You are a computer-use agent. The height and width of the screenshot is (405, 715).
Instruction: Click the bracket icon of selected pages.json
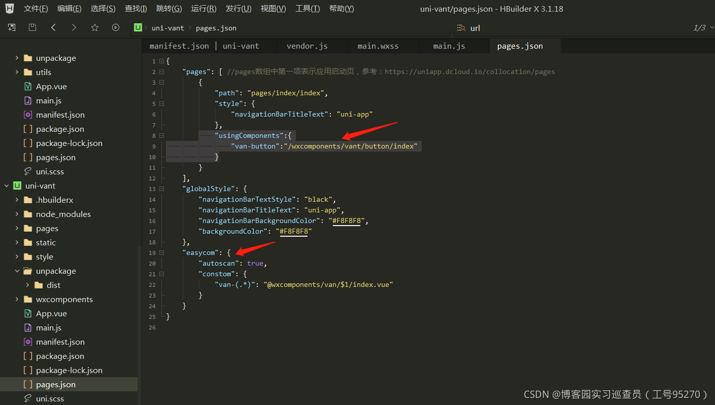tap(28, 384)
